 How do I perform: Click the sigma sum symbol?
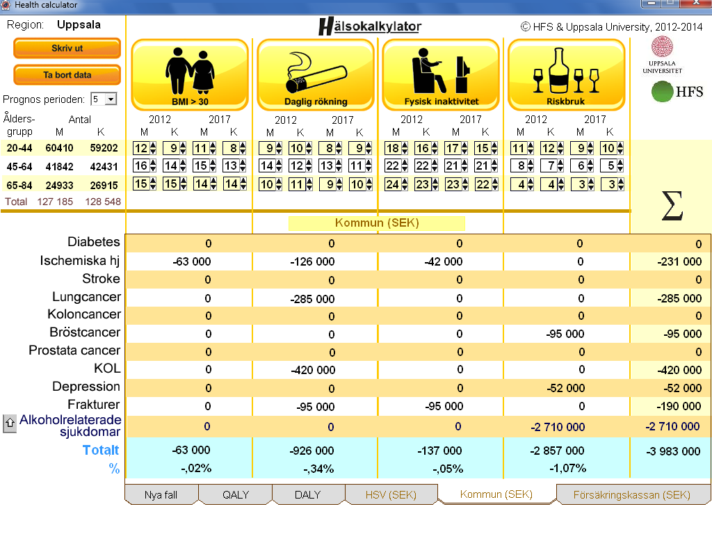click(x=672, y=206)
